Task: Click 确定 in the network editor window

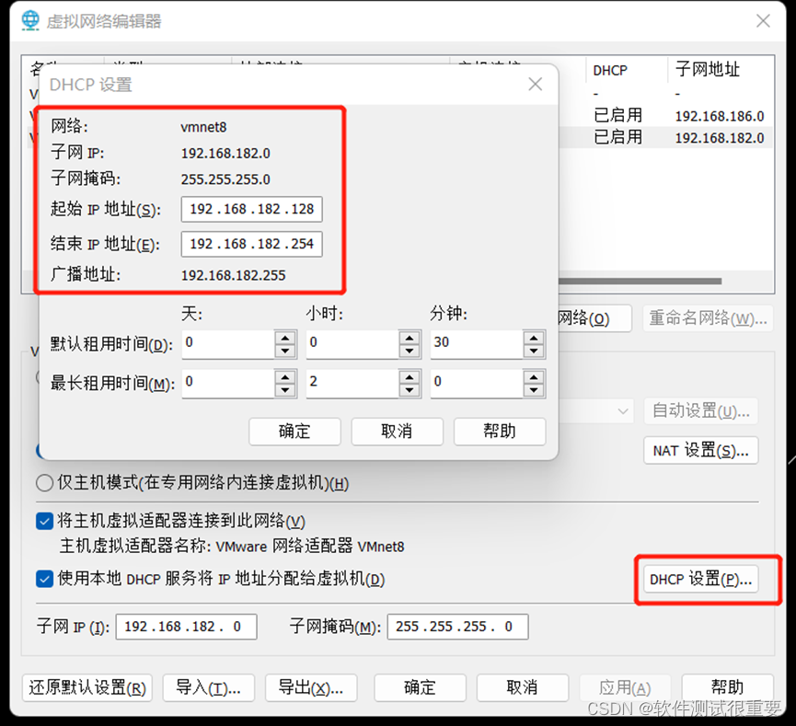Action: [420, 688]
